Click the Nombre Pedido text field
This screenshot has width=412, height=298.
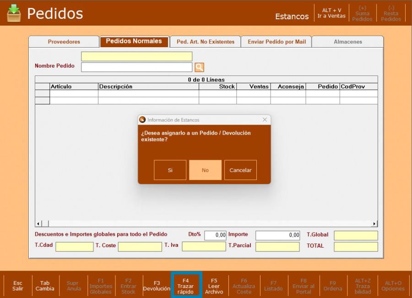click(136, 67)
